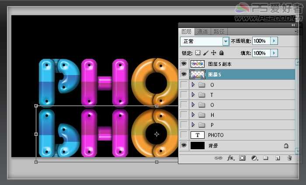The height and width of the screenshot is (185, 306).
Task: Click the transform top-left corner handle
Action: coord(36,106)
